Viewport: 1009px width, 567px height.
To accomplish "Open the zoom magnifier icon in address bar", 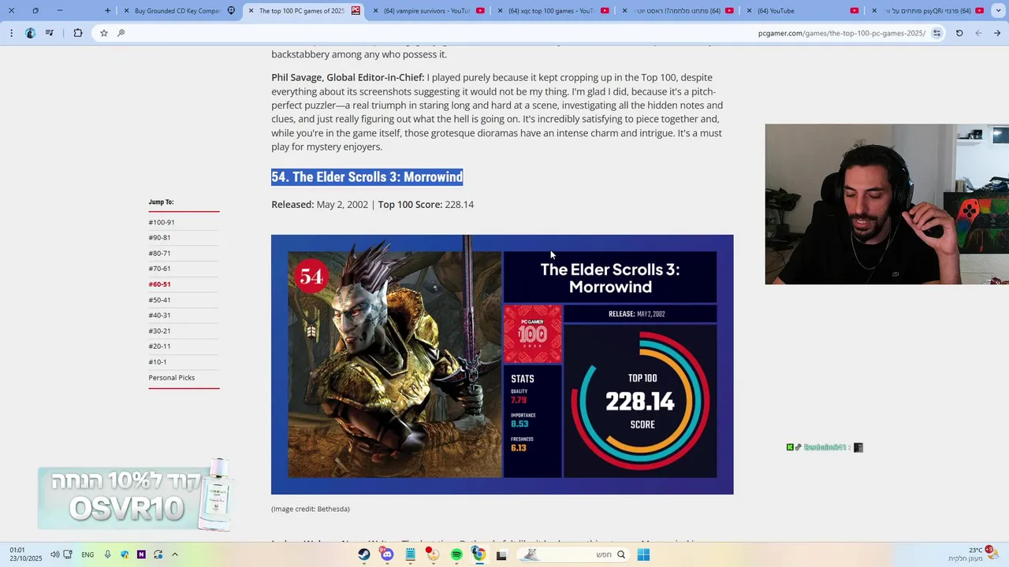I will tap(121, 33).
